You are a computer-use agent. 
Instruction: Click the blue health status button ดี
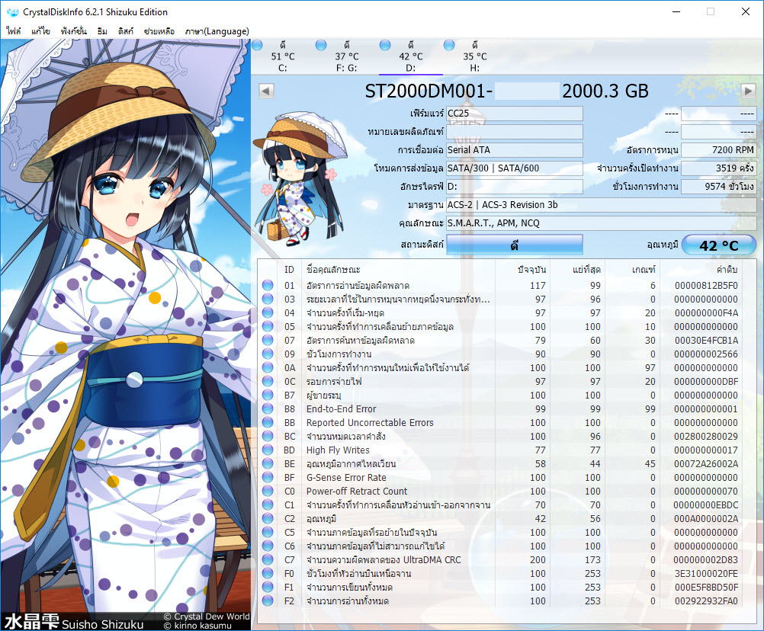tap(514, 245)
